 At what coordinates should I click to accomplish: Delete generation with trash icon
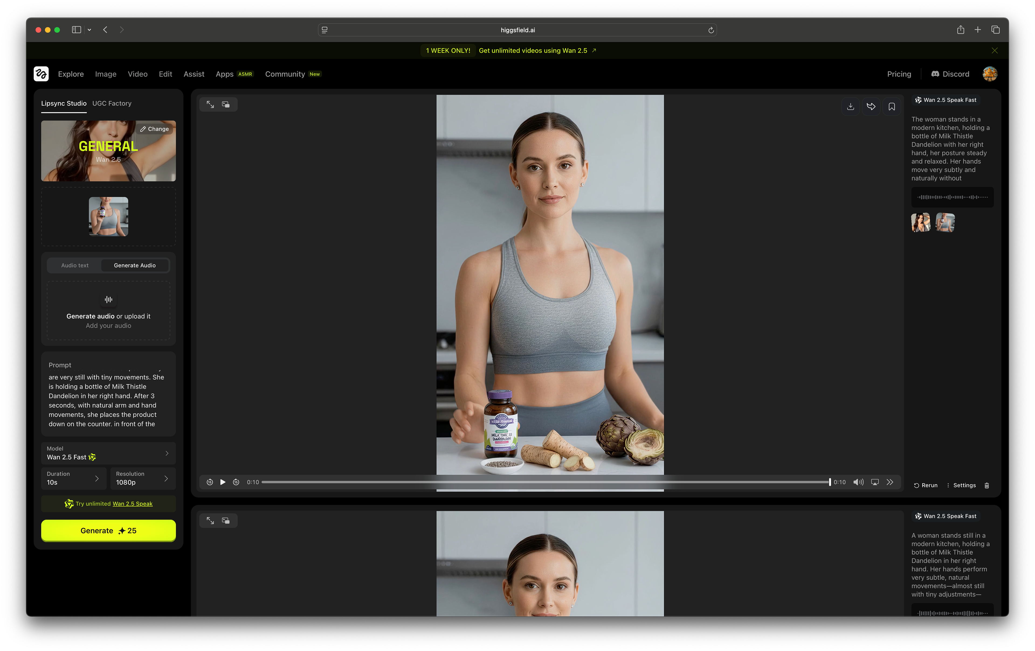[987, 485]
